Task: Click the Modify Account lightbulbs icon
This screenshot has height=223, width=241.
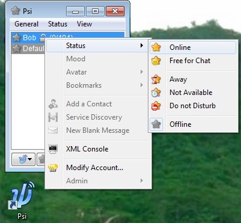Action: click(x=53, y=168)
